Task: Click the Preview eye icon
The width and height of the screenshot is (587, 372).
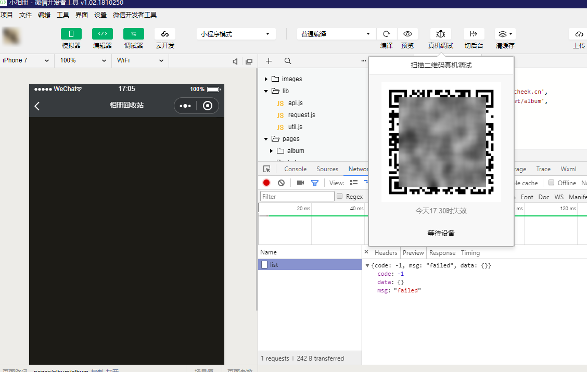Action: pyautogui.click(x=407, y=34)
